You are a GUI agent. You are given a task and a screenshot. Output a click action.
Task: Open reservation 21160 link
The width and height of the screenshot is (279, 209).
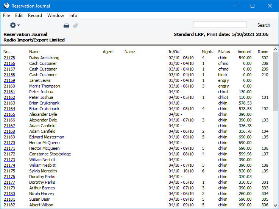pyautogui.click(x=9, y=86)
